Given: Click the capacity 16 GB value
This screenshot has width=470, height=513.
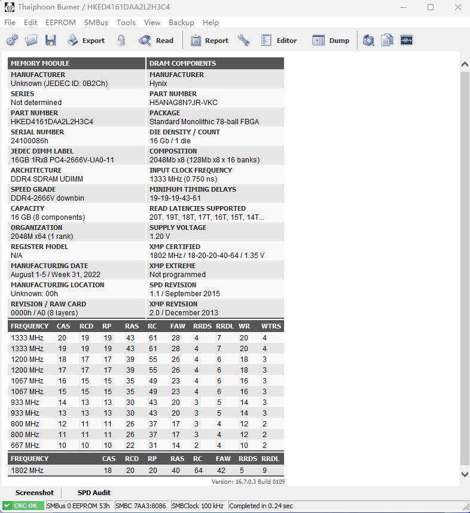Looking at the screenshot, I should tap(48, 217).
